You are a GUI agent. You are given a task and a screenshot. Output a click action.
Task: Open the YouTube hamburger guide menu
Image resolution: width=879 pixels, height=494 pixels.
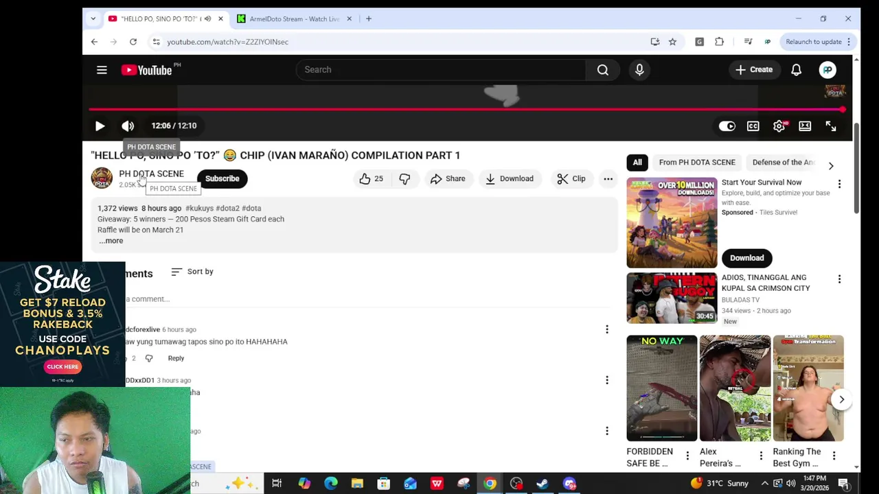[x=102, y=69]
